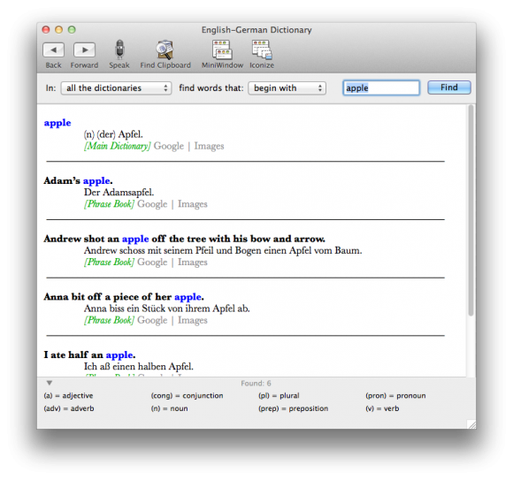Click the search field containing 'apple'
This screenshot has width=513, height=480.
(381, 88)
